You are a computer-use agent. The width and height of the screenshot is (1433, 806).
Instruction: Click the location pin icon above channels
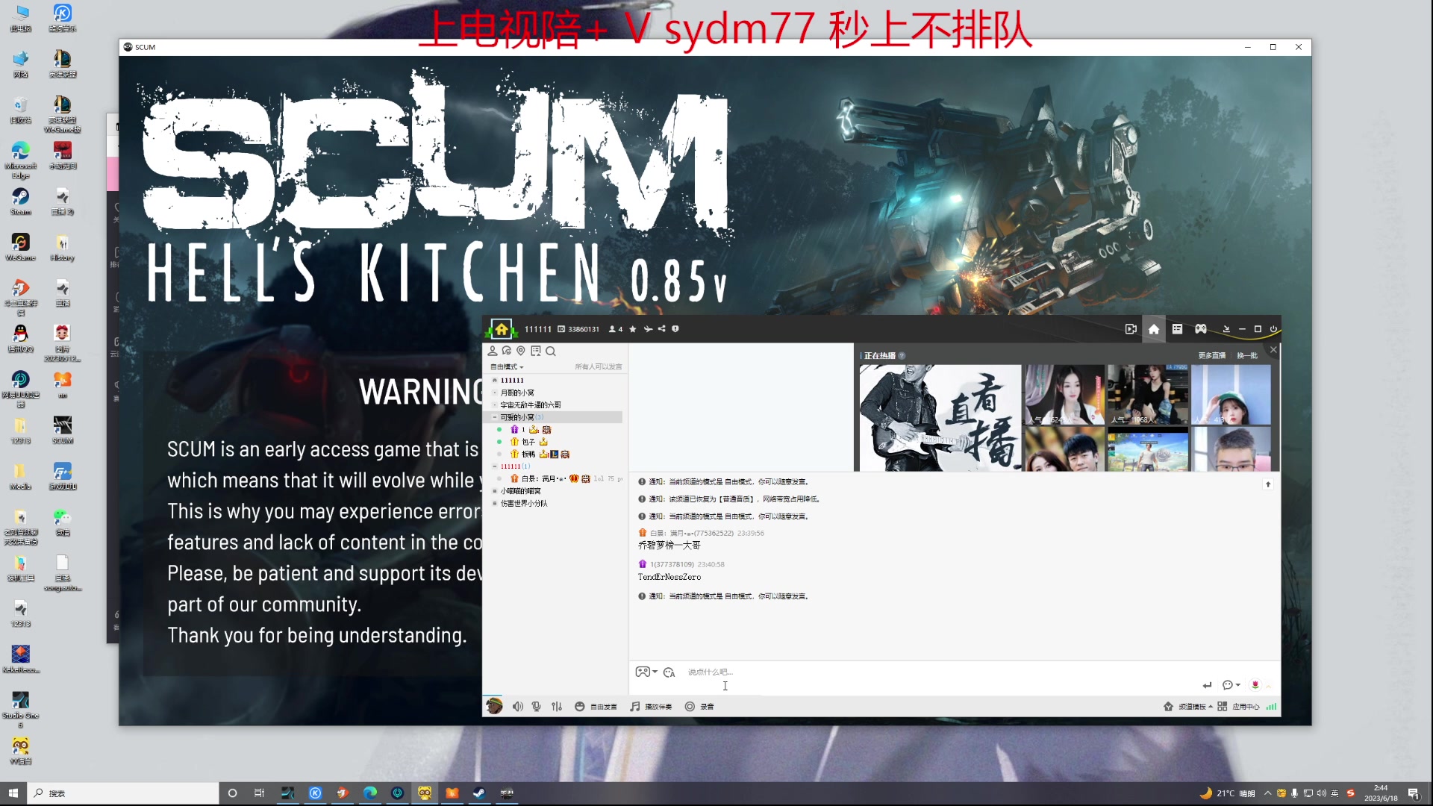click(x=521, y=352)
